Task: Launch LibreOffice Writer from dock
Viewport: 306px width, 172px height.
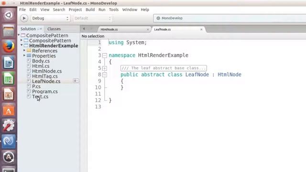Action: point(9,63)
